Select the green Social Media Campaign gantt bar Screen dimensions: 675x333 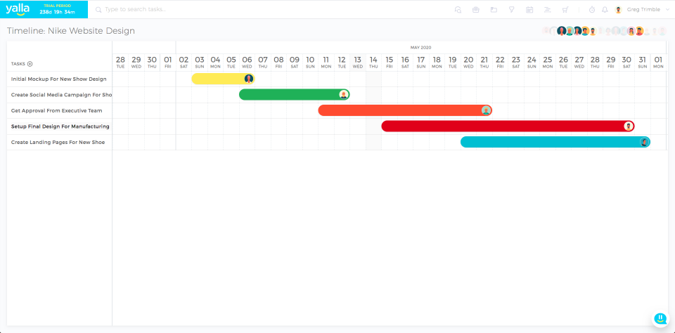tap(294, 95)
